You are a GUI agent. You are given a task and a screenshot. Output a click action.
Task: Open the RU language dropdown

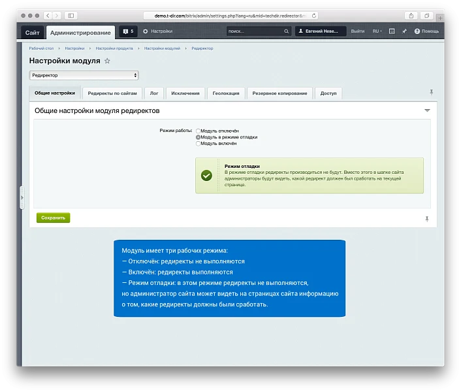[x=377, y=31]
